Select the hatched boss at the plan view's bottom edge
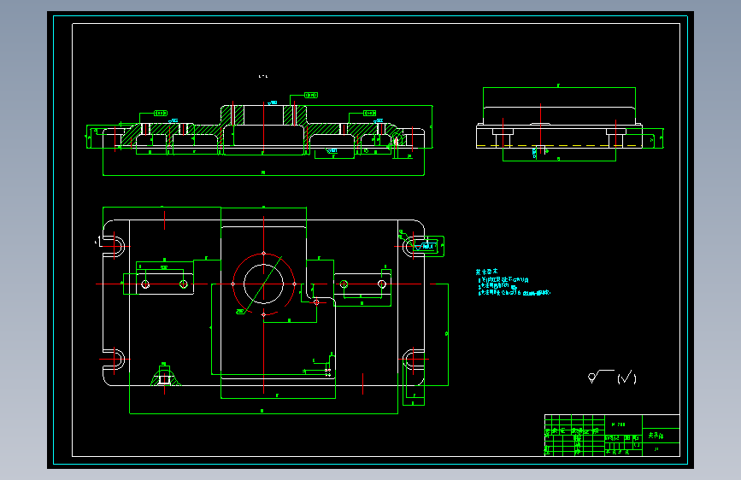This screenshot has height=480, width=741. (x=164, y=377)
